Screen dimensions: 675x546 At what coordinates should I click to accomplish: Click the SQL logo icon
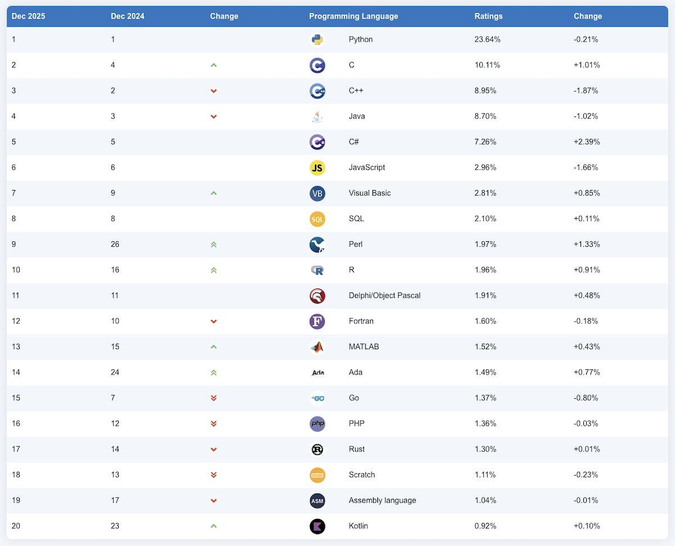[317, 219]
